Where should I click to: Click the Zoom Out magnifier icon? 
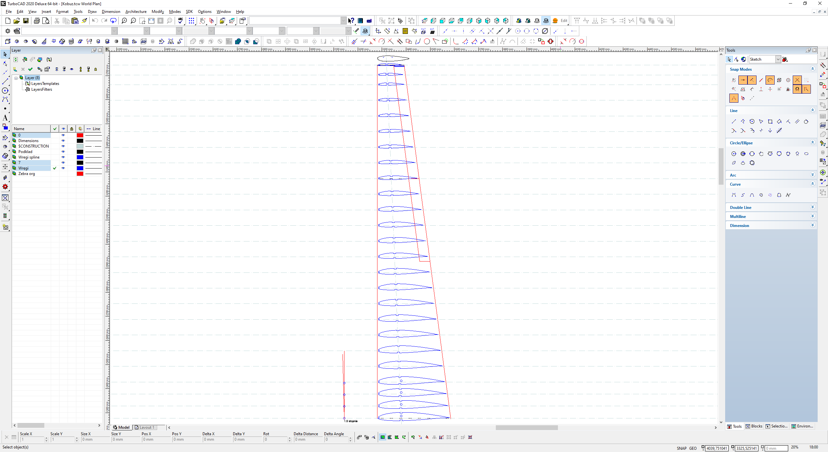[133, 21]
